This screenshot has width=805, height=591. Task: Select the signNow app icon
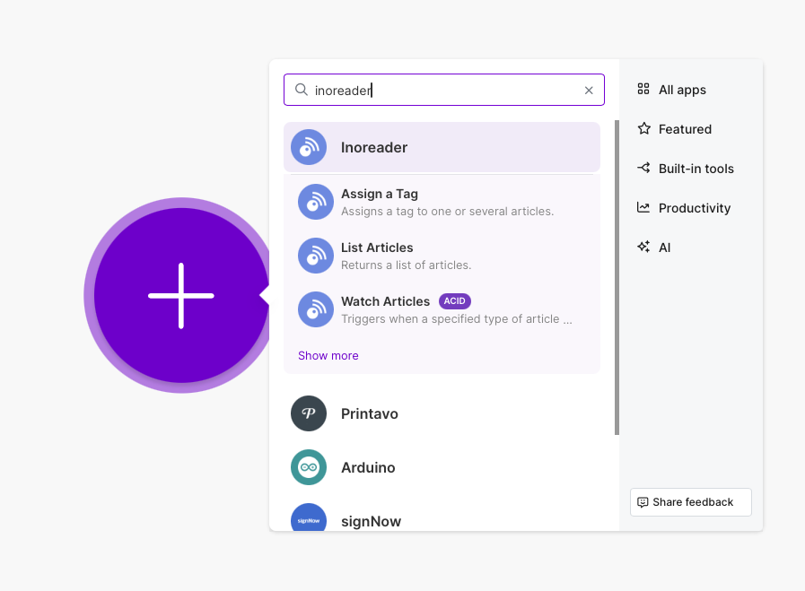tap(309, 521)
